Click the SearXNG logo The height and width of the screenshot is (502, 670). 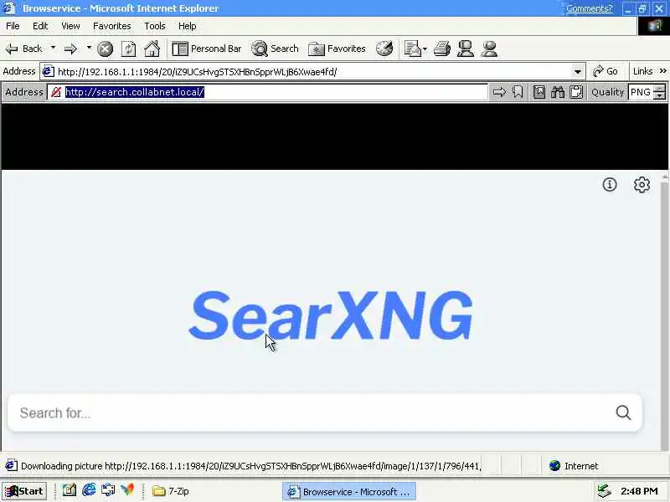coord(331,315)
